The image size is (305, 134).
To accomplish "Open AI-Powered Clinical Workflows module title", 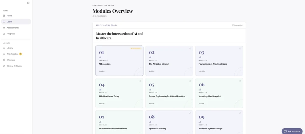I will tap(113, 129).
